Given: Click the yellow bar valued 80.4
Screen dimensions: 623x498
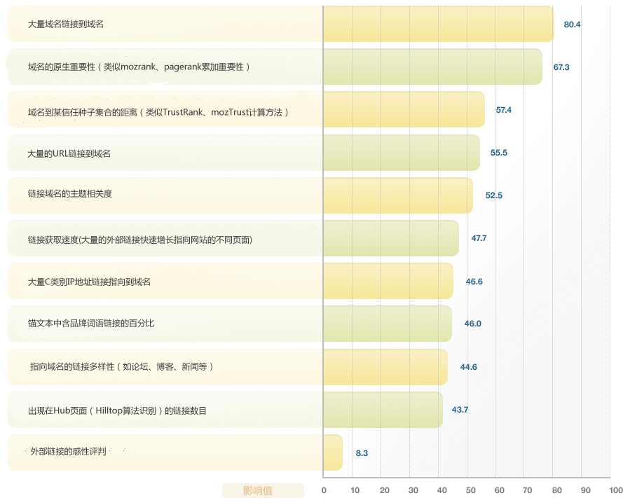Looking at the screenshot, I should click(x=439, y=24).
